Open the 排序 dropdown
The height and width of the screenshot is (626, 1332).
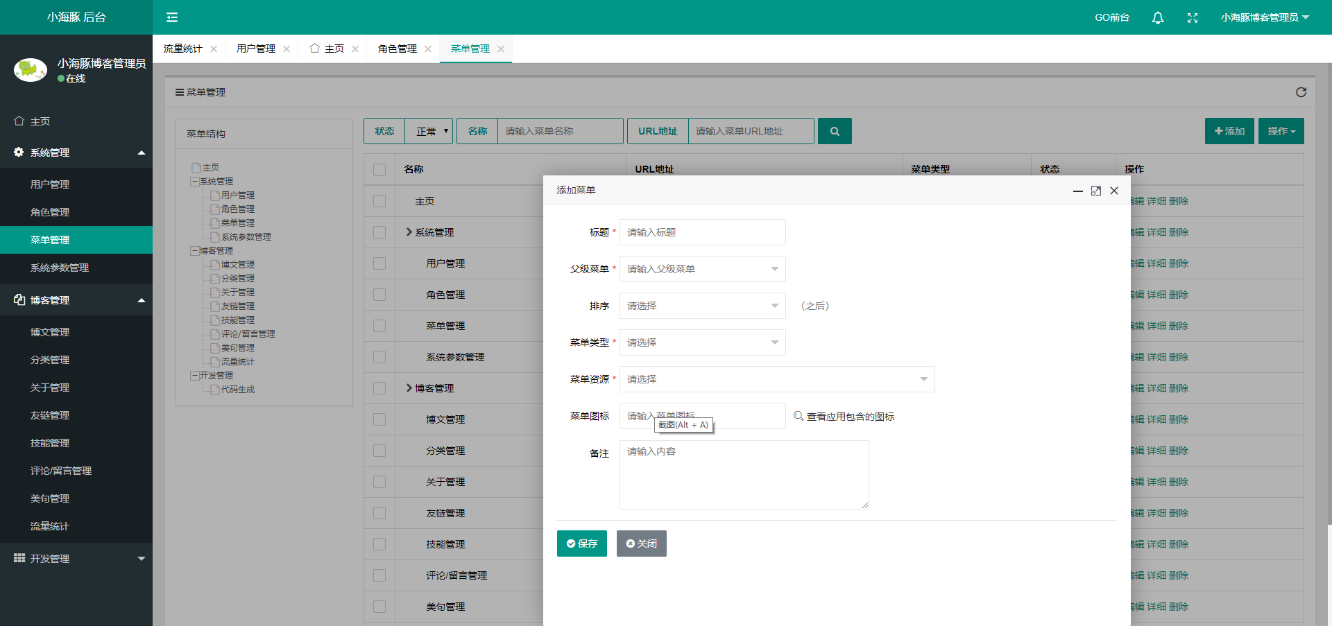click(703, 306)
